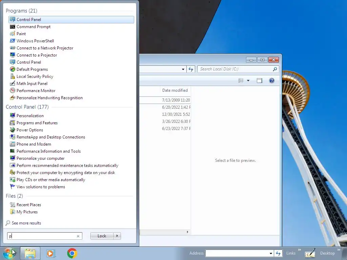This screenshot has width=347, height=260.
Task: Open RemoteApp and Desktop Connections
Action: 51,137
